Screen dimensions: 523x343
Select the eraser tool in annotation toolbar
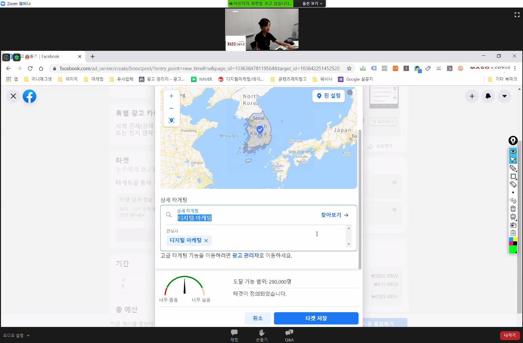coord(513,184)
